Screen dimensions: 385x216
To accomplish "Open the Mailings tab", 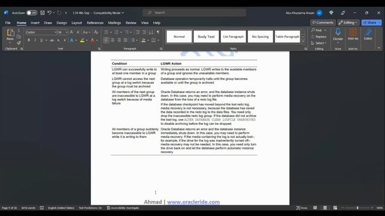I will [114, 23].
